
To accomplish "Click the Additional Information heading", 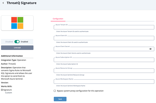I will coord(12,56).
